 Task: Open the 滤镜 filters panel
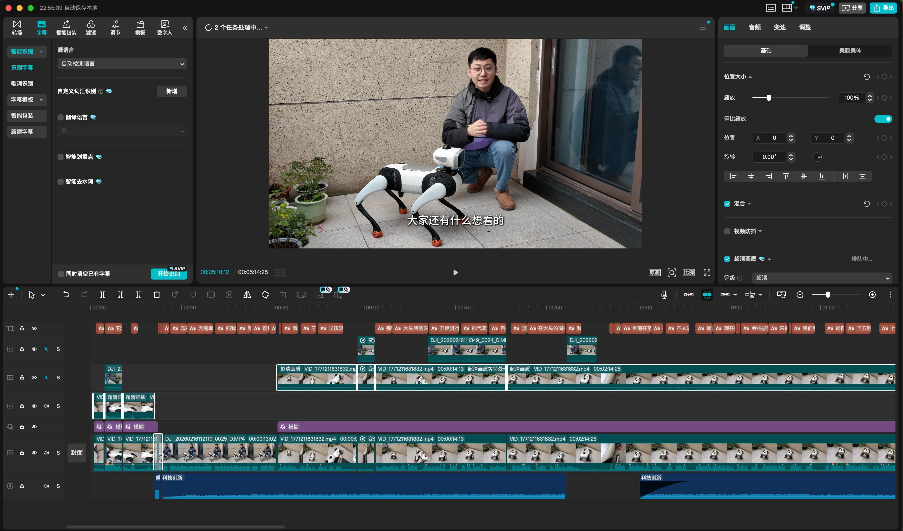[91, 28]
